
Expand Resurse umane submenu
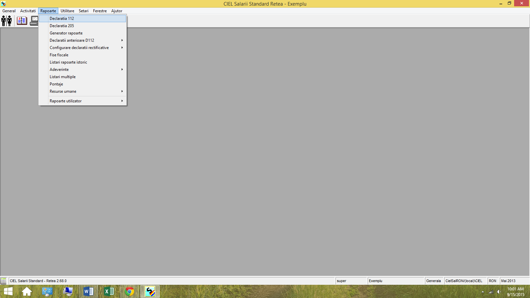82,91
